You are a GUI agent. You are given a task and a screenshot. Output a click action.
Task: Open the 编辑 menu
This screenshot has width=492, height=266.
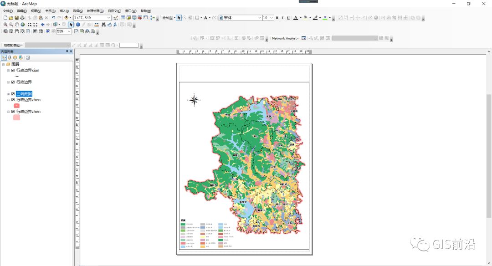(22, 11)
